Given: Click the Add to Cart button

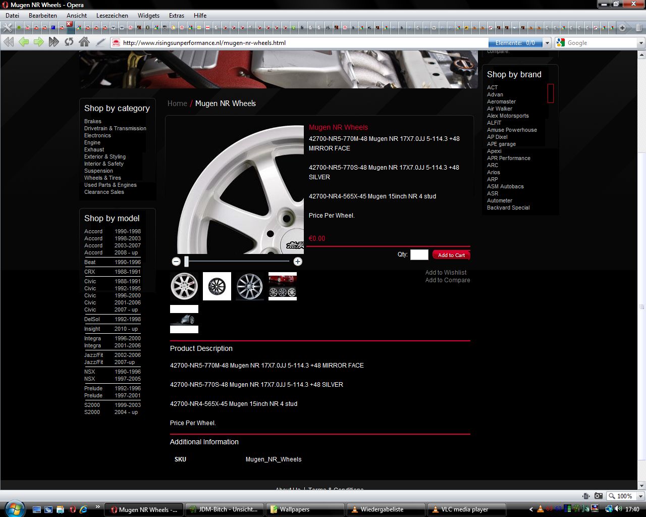Looking at the screenshot, I should 451,255.
